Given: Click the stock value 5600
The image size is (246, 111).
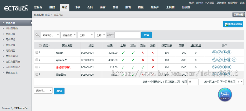Looking at the screenshot, I should click(183, 60).
